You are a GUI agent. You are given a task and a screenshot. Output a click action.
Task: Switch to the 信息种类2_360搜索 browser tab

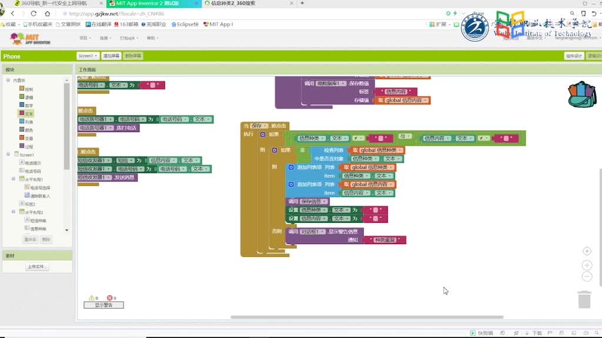tap(249, 3)
